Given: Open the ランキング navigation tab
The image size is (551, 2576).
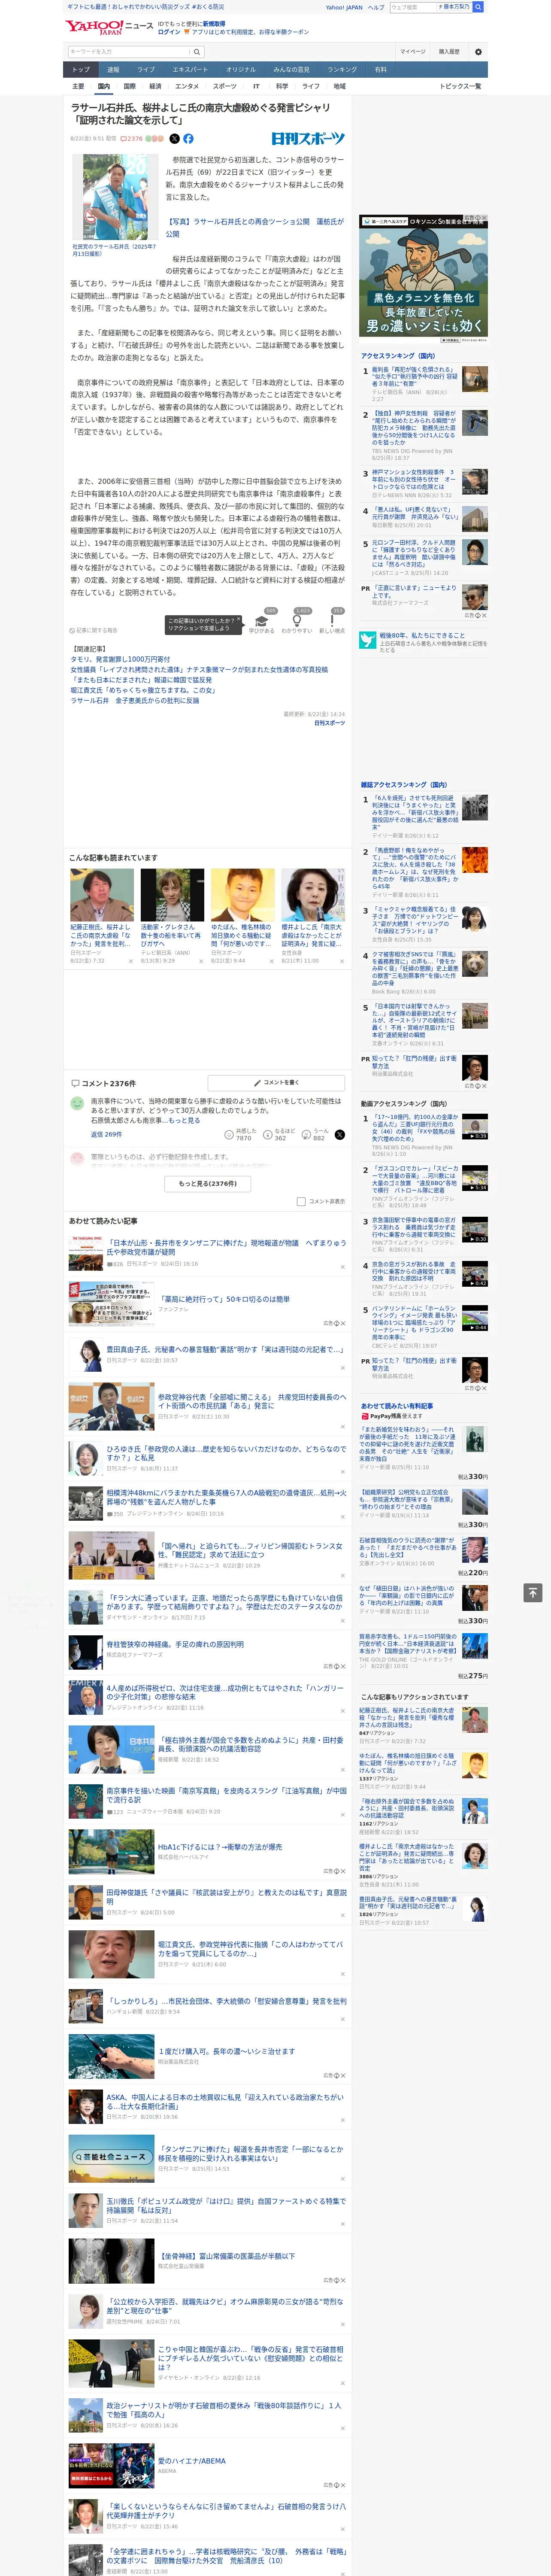Looking at the screenshot, I should pos(342,70).
